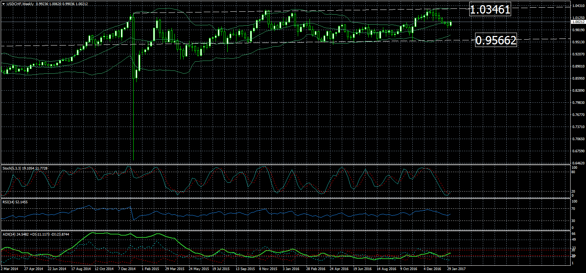Click the 70 level on RSI scale
Screen dimensions: 586x273
574,209
